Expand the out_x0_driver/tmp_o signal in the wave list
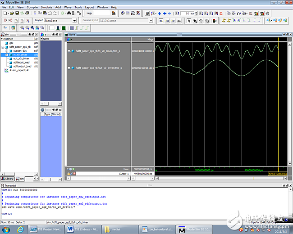The image size is (293, 234). pos(69,68)
